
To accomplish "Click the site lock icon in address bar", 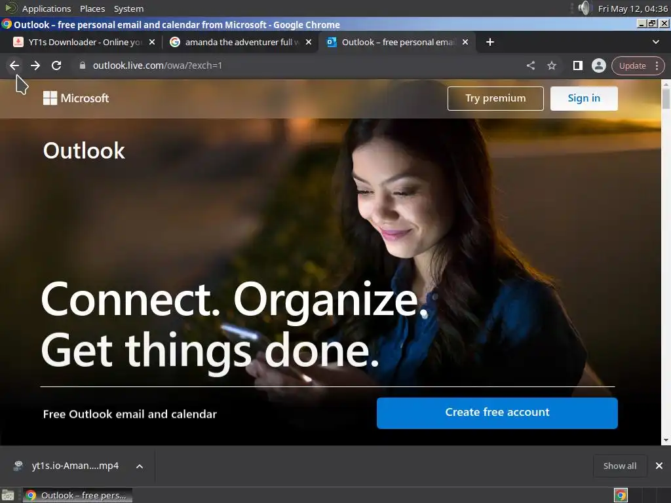I will pos(83,65).
